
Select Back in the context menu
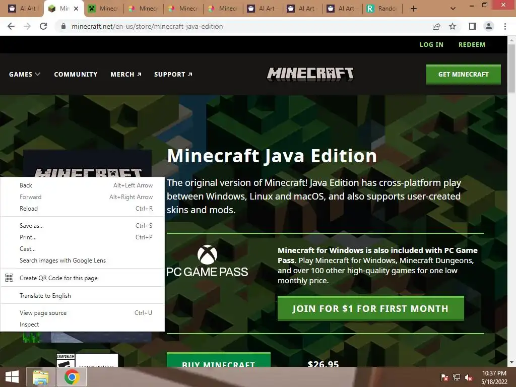(x=82, y=185)
